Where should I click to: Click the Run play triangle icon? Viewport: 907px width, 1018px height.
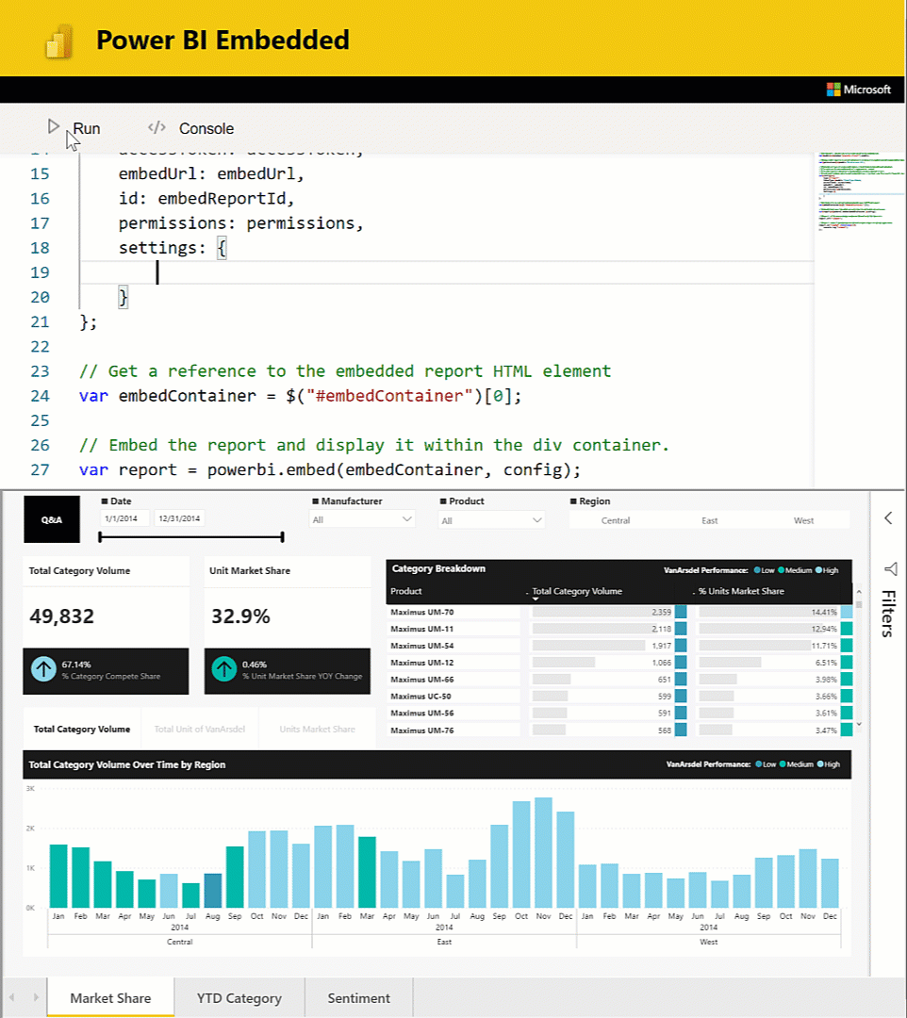click(53, 126)
